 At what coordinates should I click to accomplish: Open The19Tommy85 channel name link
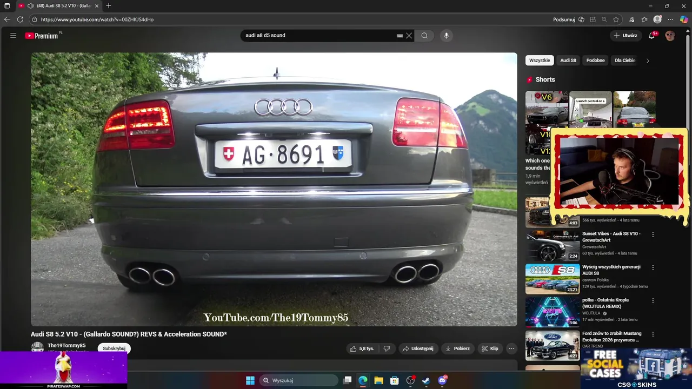click(66, 346)
